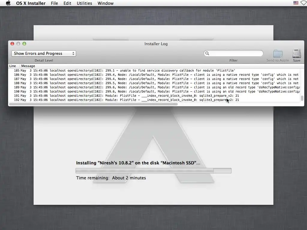This screenshot has width=307, height=230.
Task: Click the Installer Log window title
Action: coord(156,44)
